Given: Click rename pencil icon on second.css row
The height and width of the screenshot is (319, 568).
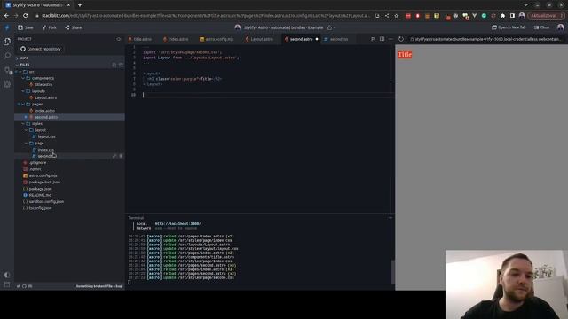Looking at the screenshot, I should tap(114, 156).
